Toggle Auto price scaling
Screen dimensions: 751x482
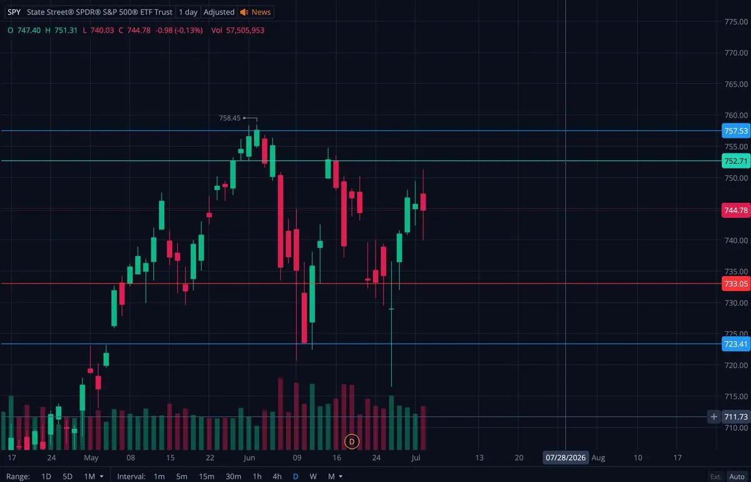point(735,476)
